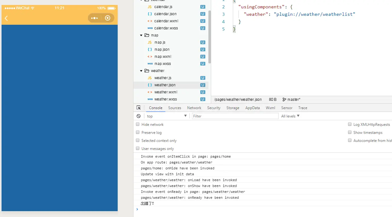Click the "出错了!" console message

tap(147, 203)
